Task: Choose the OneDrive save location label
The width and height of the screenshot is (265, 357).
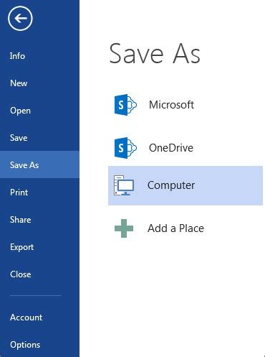Action: pos(171,148)
